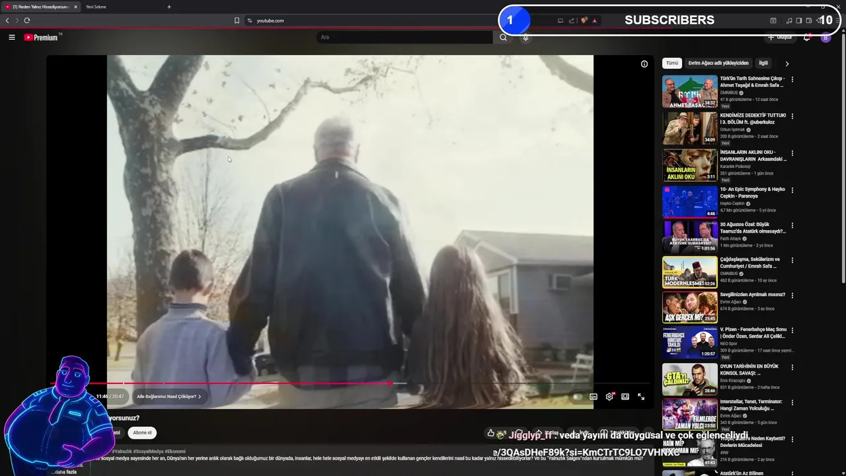Viewport: 846px width, 476px height.
Task: Open menu for 'Hayko Cepkin - Paranoya'
Action: tap(792, 190)
